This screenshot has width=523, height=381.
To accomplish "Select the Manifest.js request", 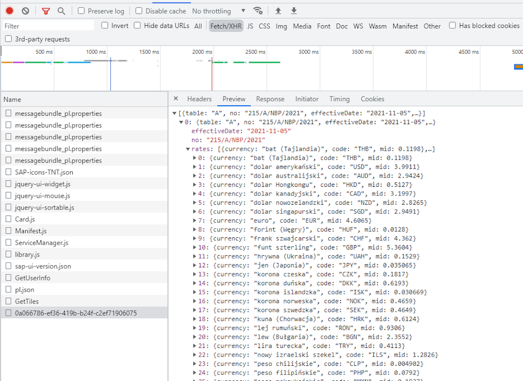I will pyautogui.click(x=84, y=231).
